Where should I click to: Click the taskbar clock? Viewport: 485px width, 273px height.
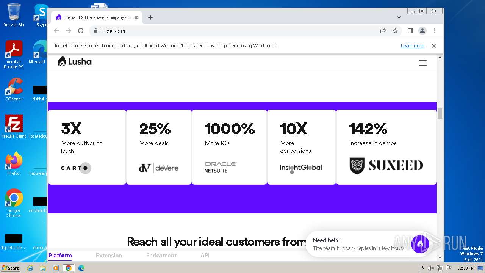click(466, 268)
